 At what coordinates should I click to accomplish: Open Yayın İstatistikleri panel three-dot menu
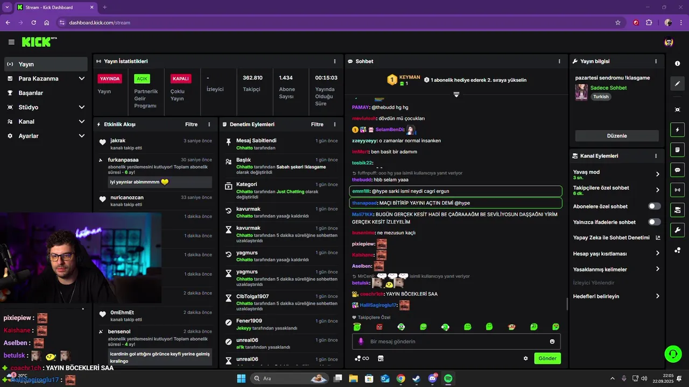(x=335, y=61)
